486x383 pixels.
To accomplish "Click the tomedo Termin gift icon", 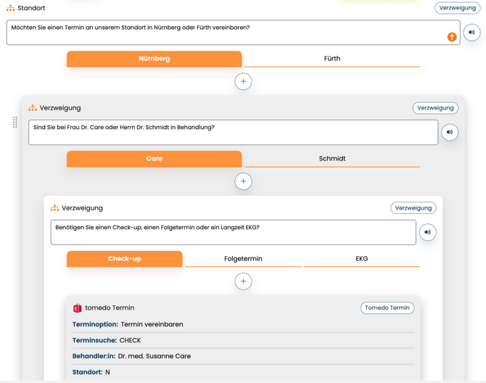I will pos(77,308).
